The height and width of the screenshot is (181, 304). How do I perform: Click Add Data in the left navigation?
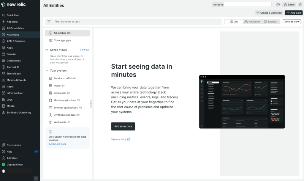(x=12, y=22)
